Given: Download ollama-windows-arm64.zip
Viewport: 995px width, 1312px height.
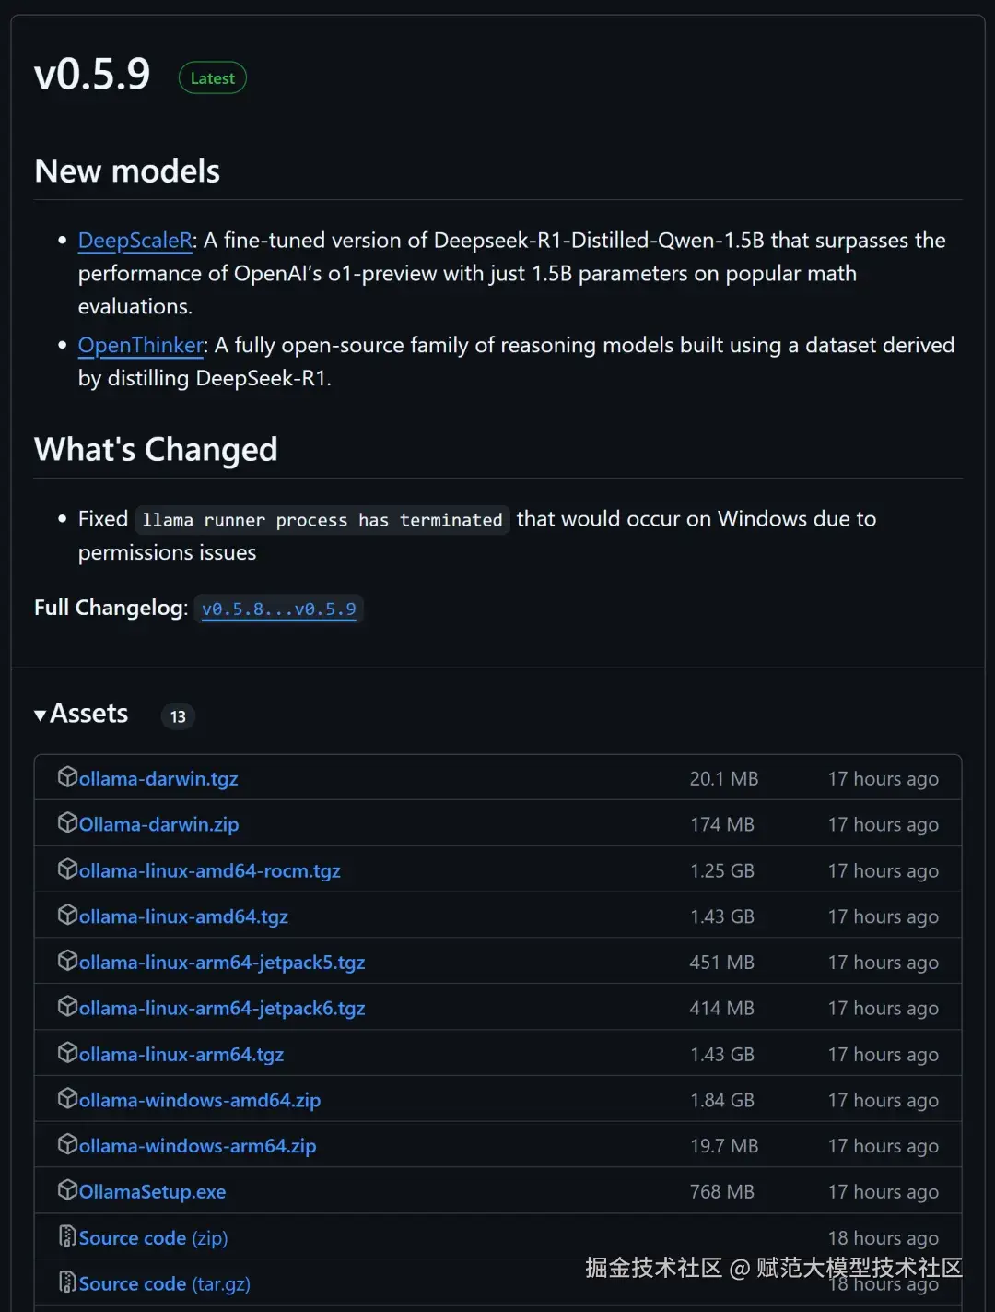Looking at the screenshot, I should [x=197, y=1146].
